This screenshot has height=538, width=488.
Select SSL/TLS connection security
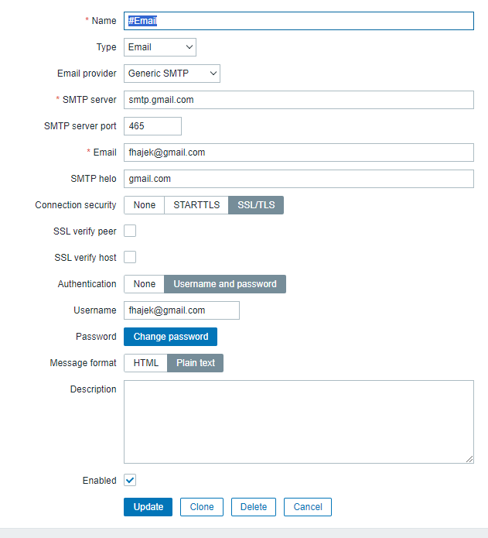(256, 205)
